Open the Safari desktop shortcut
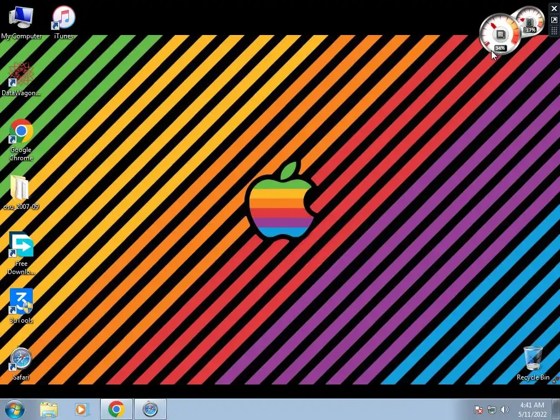Viewport: 560px width, 420px height. (21, 364)
